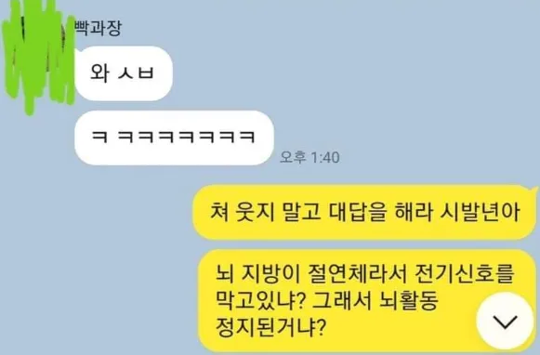Click the word 뇌활동 in the last message
The width and height of the screenshot is (540, 355).
[x=409, y=300]
